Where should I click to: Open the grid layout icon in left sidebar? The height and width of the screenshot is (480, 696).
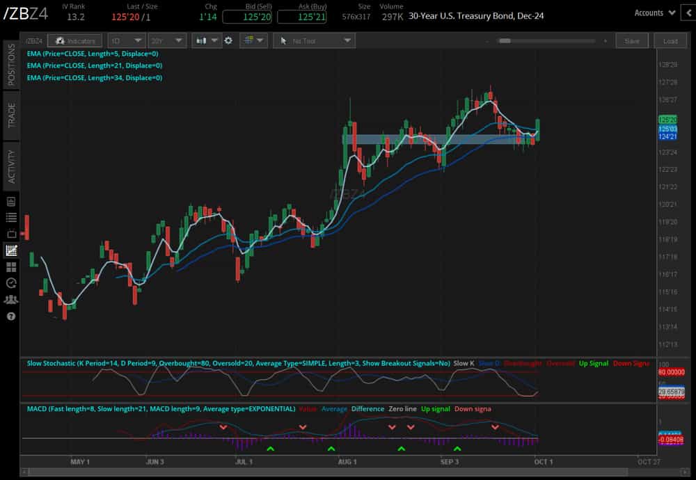click(x=10, y=266)
